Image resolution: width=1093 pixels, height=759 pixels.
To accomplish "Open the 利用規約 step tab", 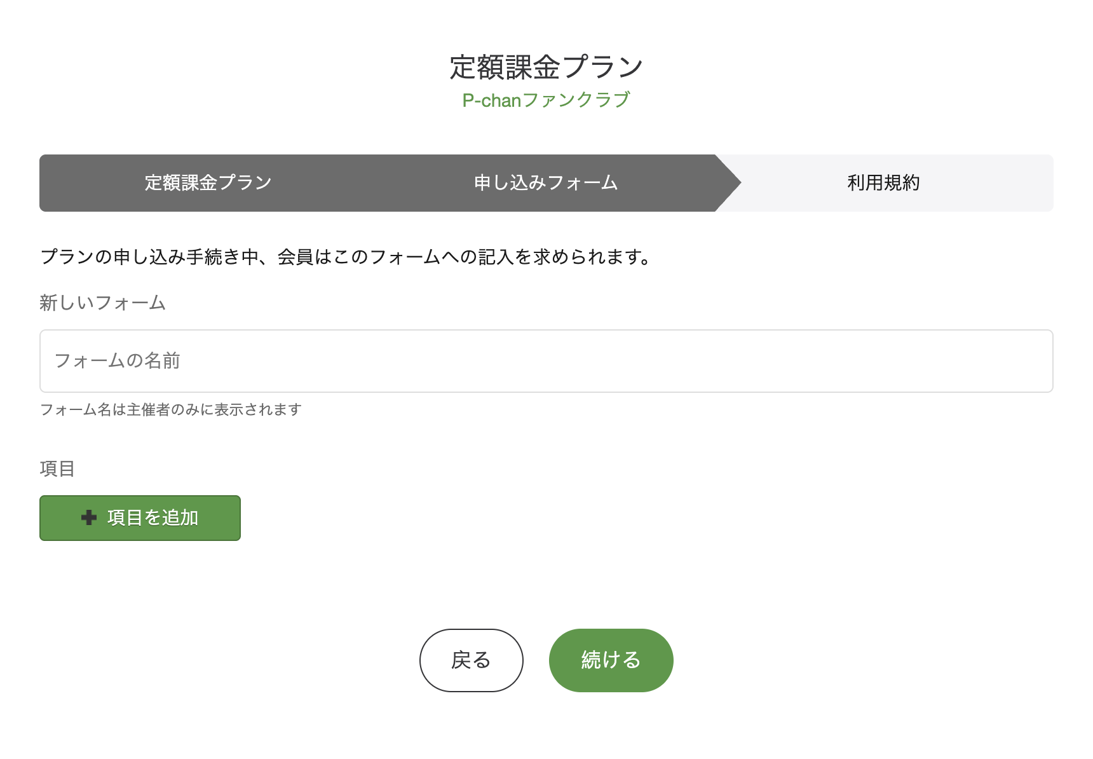I will tap(885, 182).
